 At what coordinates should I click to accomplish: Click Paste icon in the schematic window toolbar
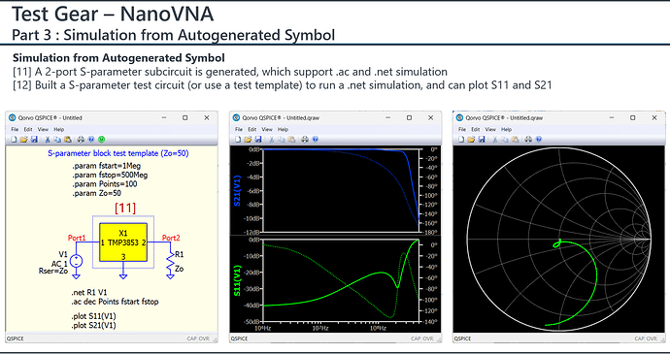68,140
